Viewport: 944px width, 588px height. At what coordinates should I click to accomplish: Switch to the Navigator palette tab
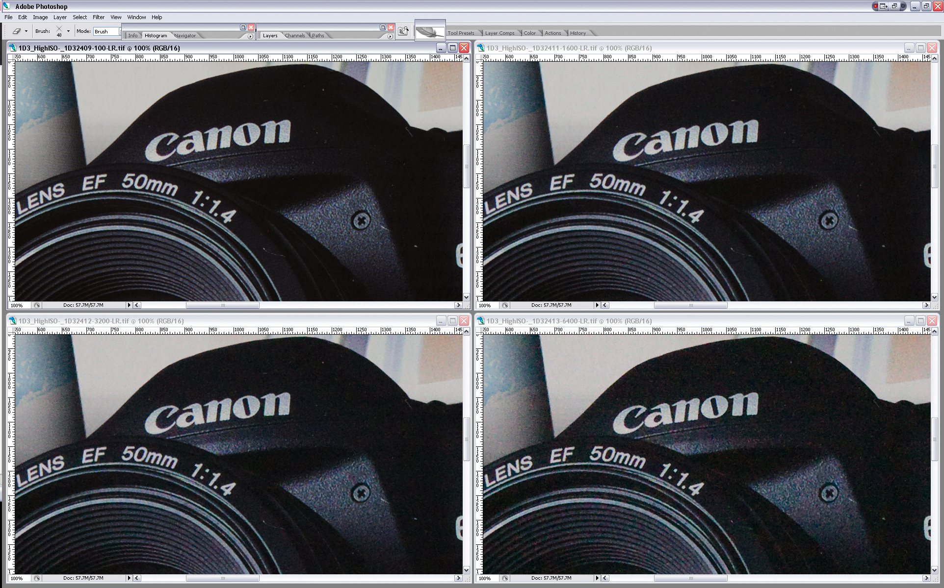[x=185, y=35]
